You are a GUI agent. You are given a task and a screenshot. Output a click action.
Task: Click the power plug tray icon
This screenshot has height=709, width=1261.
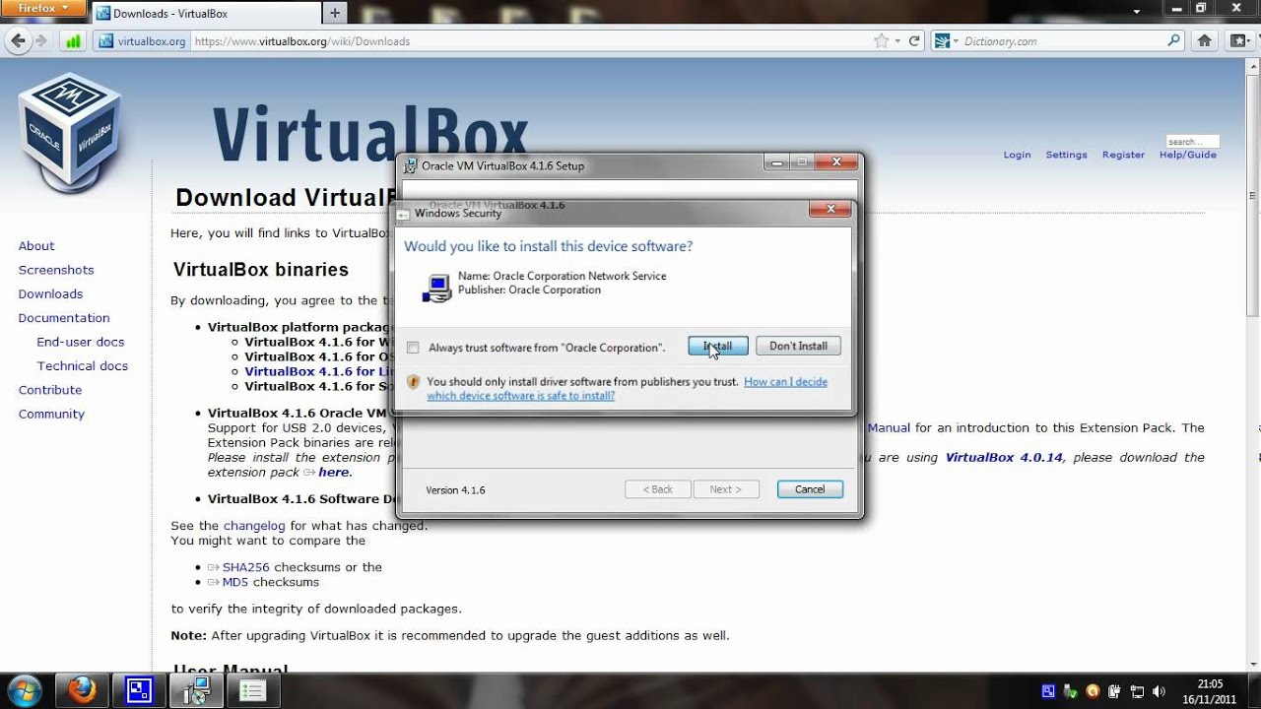coord(1114,691)
